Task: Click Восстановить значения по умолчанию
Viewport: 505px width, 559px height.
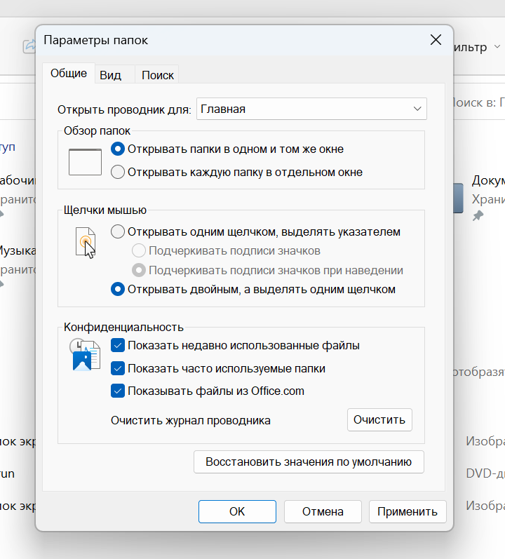Action: (309, 462)
